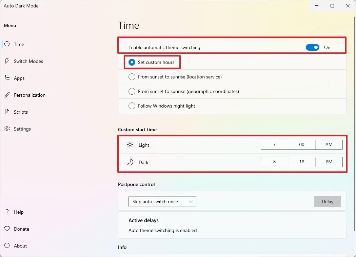Change the Dark time PM selector
This screenshot has height=257, width=356.
click(329, 162)
